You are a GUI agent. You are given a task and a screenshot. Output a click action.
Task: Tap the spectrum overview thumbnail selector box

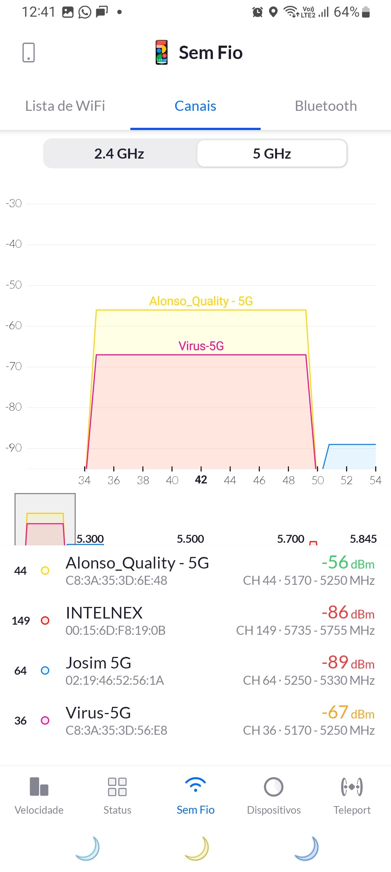click(45, 519)
